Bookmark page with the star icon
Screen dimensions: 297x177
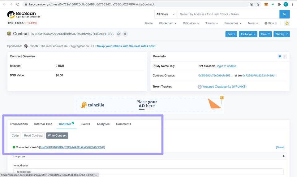pyautogui.click(x=258, y=4)
